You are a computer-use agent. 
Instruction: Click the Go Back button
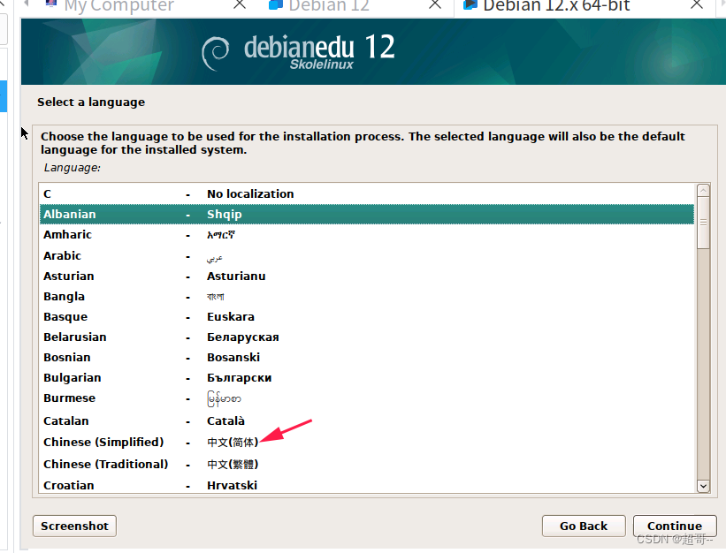point(584,526)
